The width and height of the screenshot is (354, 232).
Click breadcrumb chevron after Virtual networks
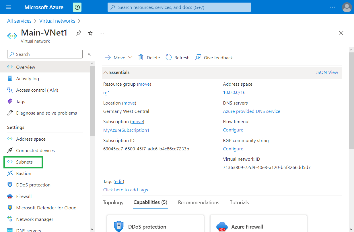click(x=79, y=21)
